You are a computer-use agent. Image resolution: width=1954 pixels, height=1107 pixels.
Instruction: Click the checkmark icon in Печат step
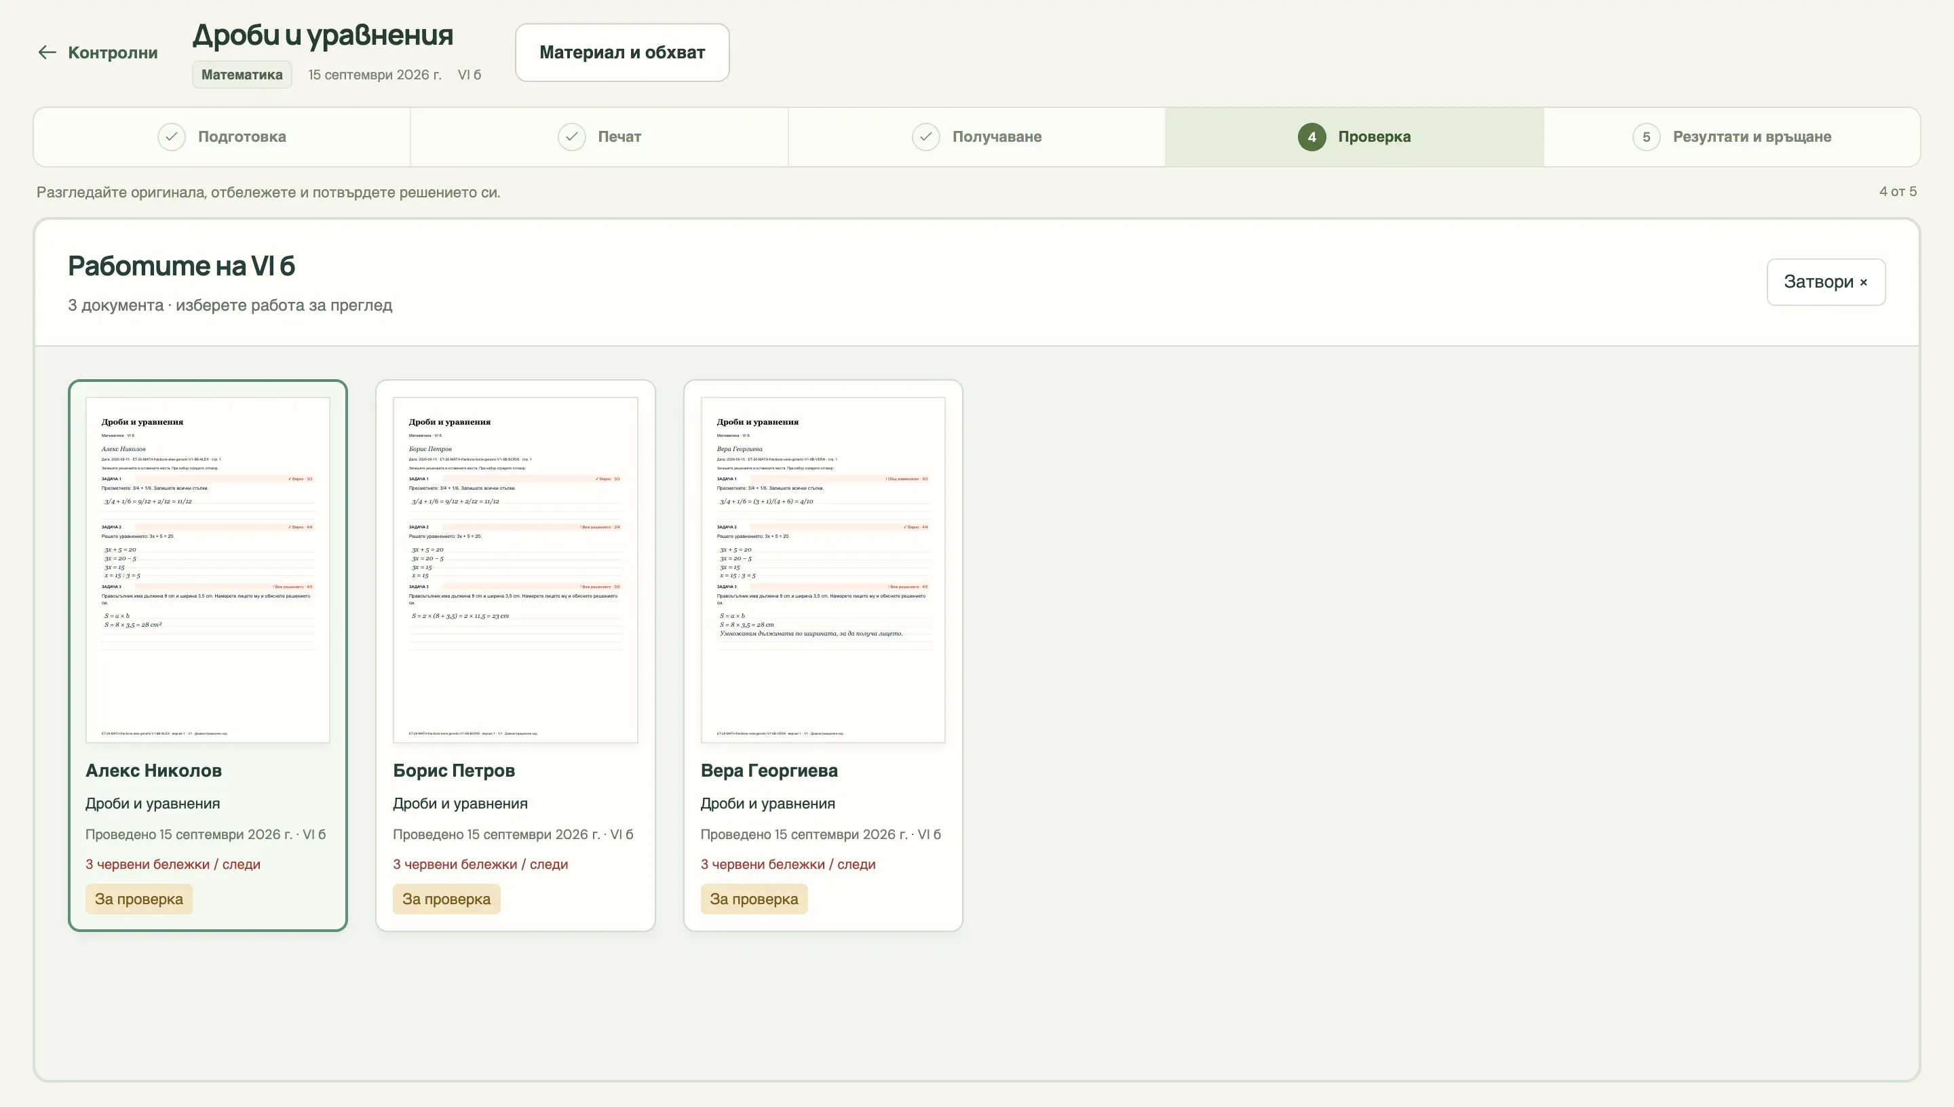coord(572,137)
